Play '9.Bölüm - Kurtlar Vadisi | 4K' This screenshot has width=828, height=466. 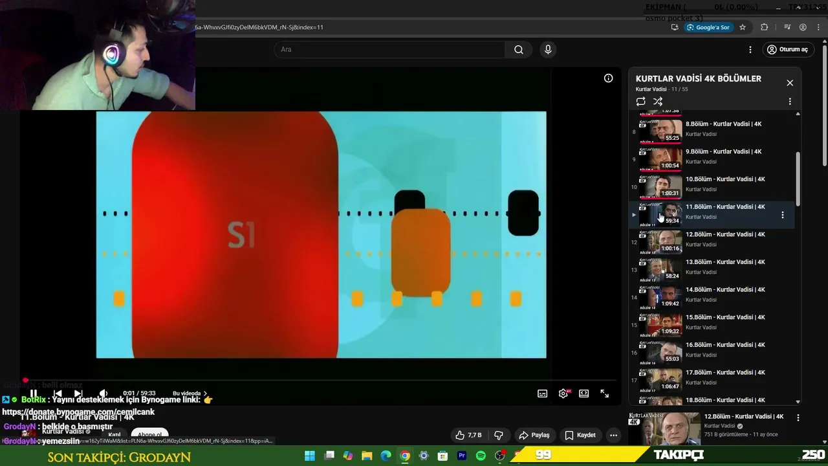click(x=723, y=151)
